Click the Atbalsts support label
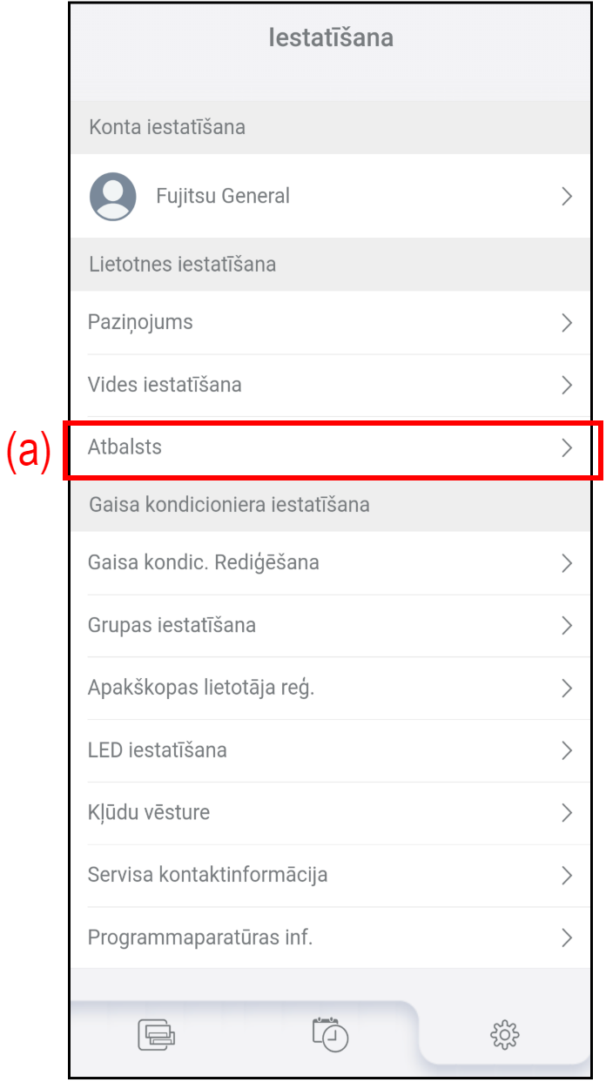This screenshot has height=1082, width=606. click(125, 447)
